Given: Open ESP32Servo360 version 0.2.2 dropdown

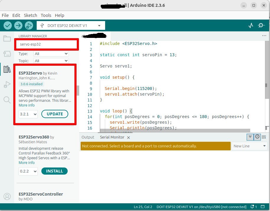Looking at the screenshot, I should (28, 171).
